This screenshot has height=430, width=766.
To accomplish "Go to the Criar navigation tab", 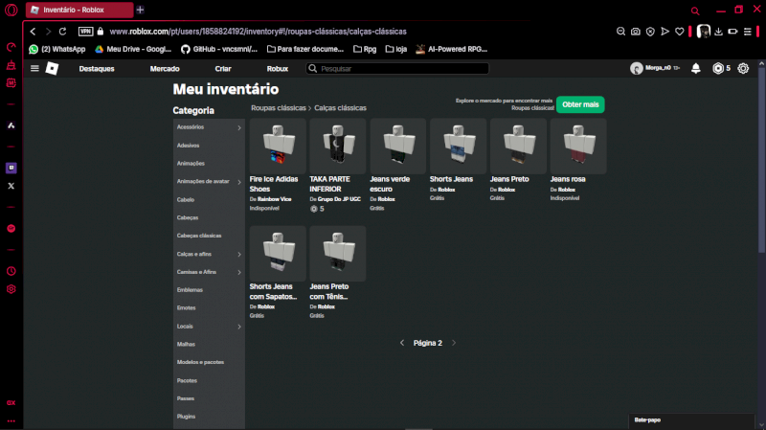I will pyautogui.click(x=223, y=69).
